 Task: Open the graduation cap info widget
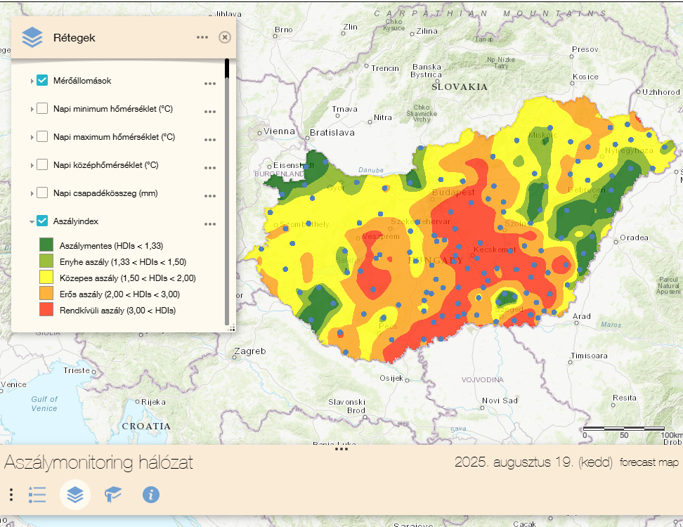pyautogui.click(x=113, y=495)
